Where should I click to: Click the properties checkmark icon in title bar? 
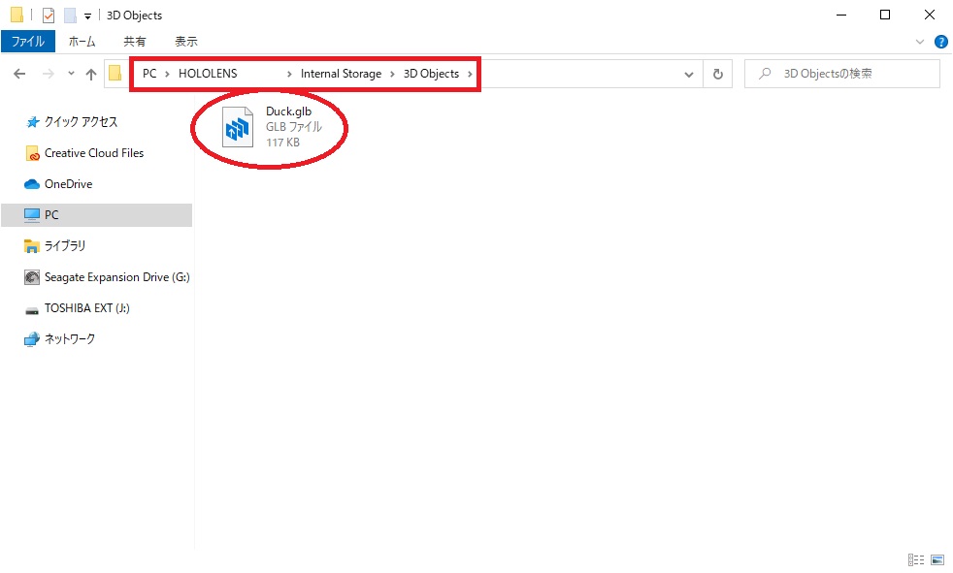coord(49,16)
